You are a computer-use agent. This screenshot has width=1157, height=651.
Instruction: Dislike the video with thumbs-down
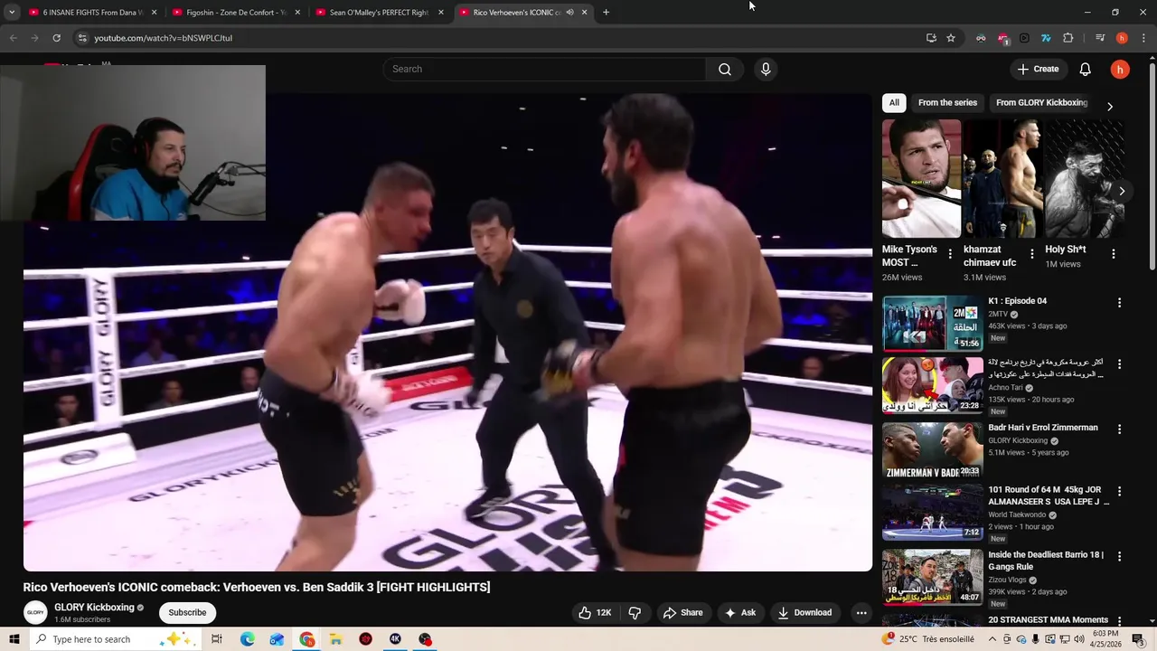pyautogui.click(x=635, y=612)
